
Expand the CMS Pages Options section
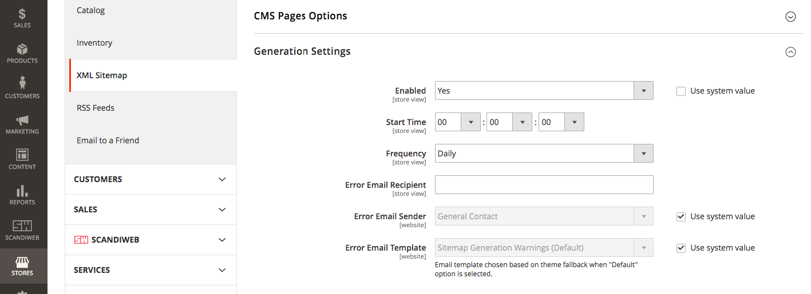pos(790,17)
